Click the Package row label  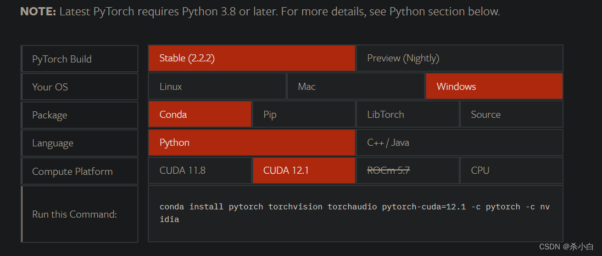point(80,115)
